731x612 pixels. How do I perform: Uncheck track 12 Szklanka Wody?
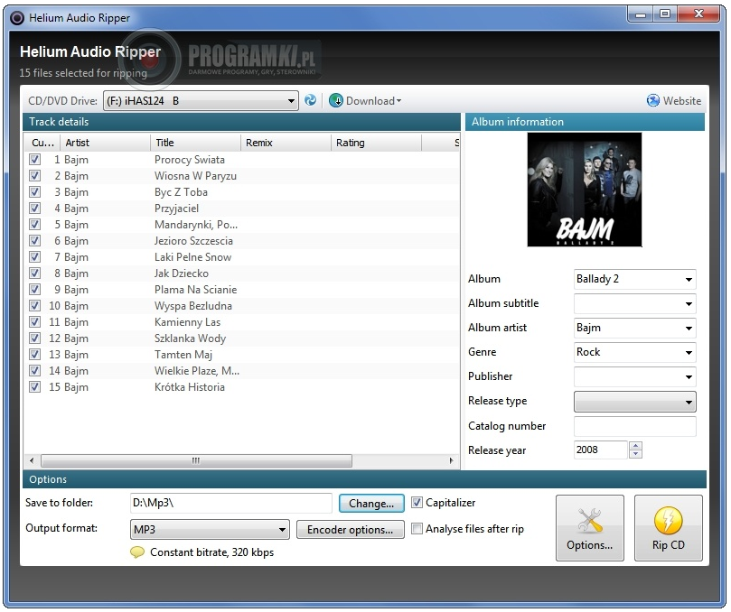34,338
